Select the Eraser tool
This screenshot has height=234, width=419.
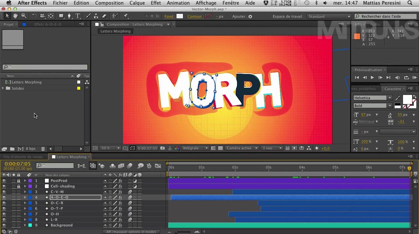click(104, 16)
